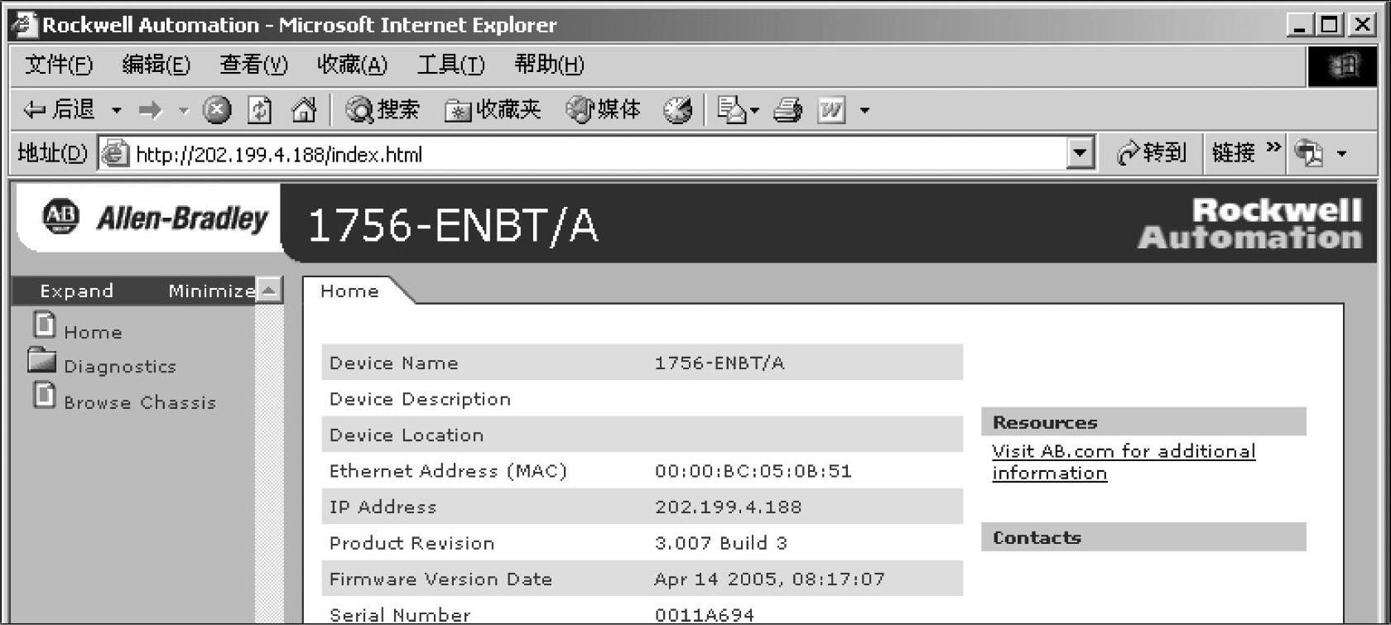Open the 查看(V) menu
This screenshot has width=1391, height=625.
click(253, 65)
